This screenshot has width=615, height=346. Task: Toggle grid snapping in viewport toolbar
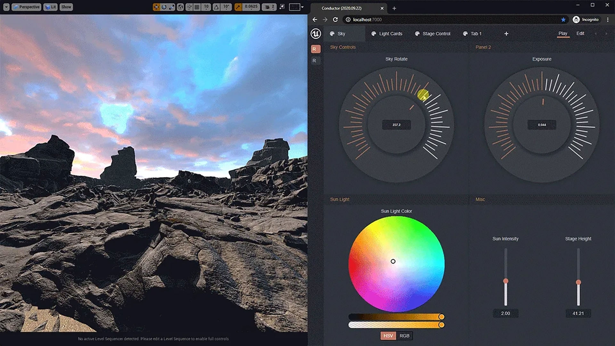pyautogui.click(x=197, y=7)
